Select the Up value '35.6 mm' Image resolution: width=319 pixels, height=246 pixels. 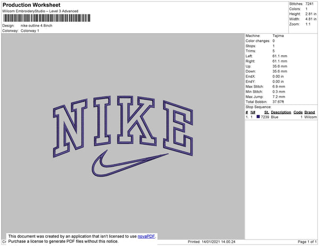pyautogui.click(x=280, y=66)
